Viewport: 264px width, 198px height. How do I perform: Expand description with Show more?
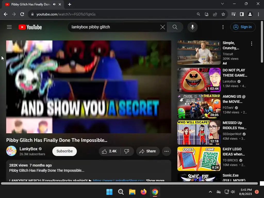[x=155, y=180]
